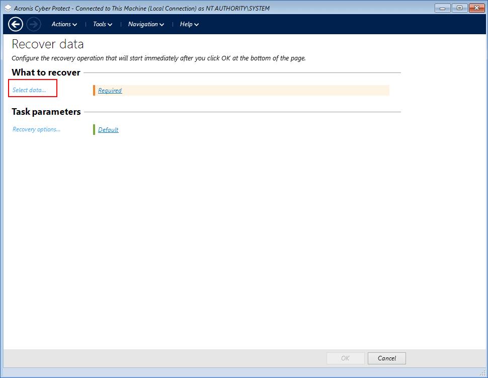The height and width of the screenshot is (378, 488).
Task: Click the Acronis app icon in title bar
Action: tap(8, 8)
